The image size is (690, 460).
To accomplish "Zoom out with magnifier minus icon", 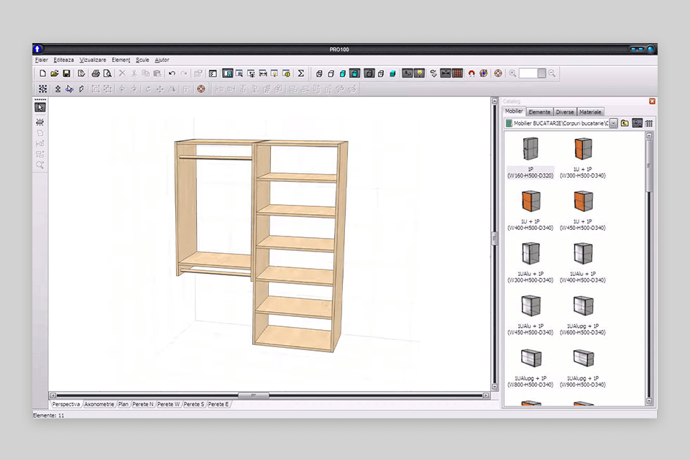I will 552,73.
